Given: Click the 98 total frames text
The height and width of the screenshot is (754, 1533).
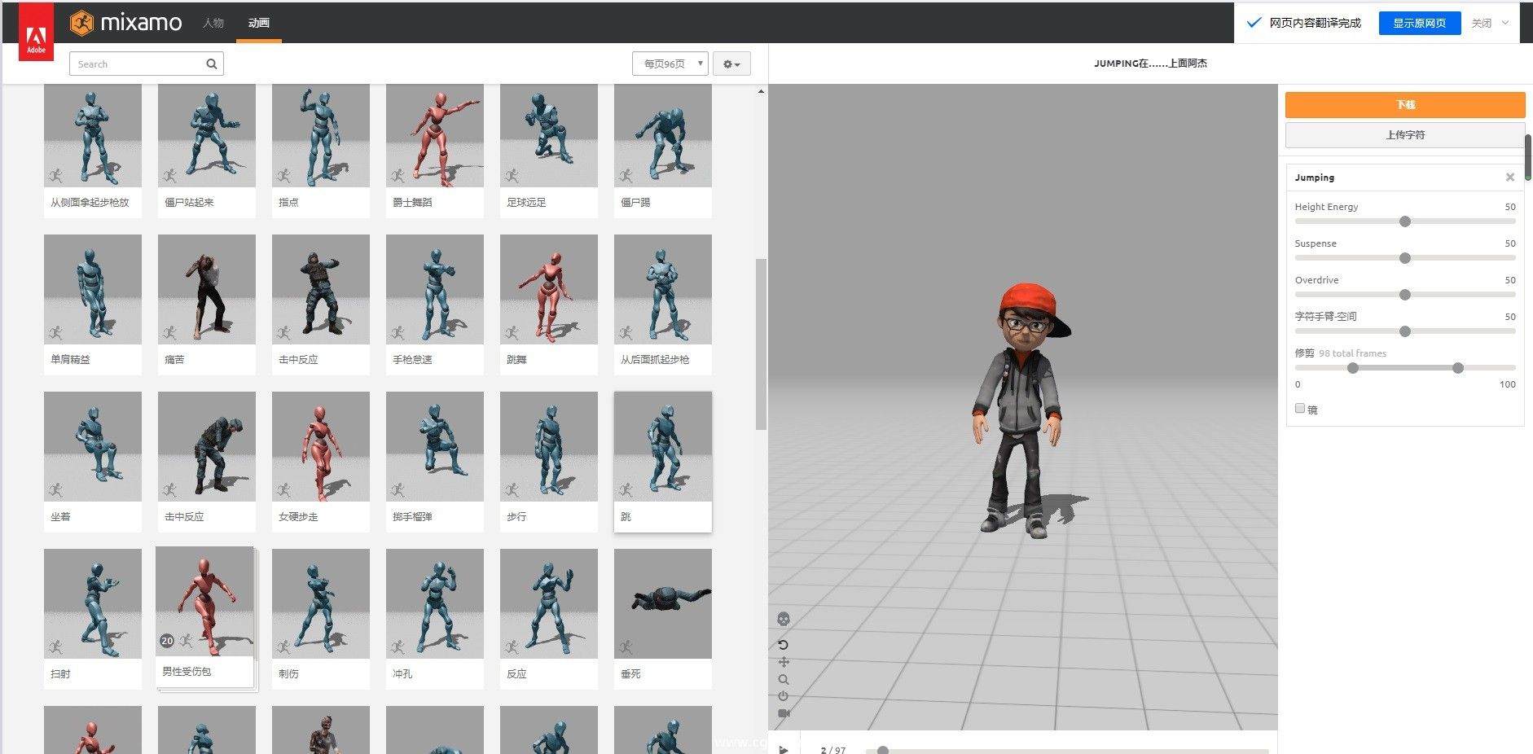Looking at the screenshot, I should (x=1352, y=353).
